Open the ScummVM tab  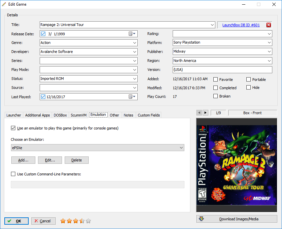79,115
